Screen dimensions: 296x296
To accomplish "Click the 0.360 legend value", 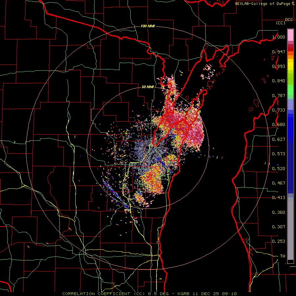I will coord(279,212).
